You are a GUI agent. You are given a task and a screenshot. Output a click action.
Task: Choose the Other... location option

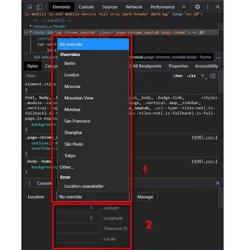coord(67,167)
